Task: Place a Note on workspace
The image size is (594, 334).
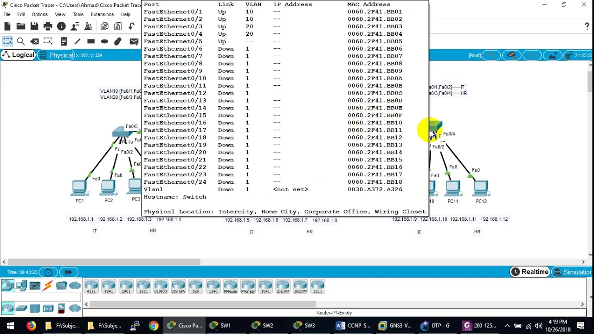Action: pyautogui.click(x=64, y=42)
